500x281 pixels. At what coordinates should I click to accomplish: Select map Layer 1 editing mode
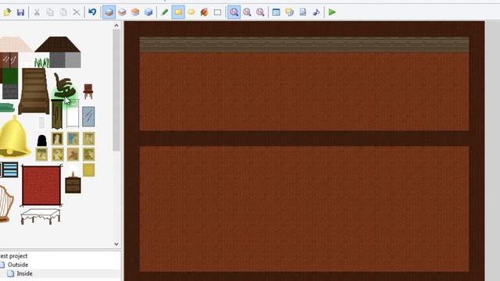tap(109, 12)
